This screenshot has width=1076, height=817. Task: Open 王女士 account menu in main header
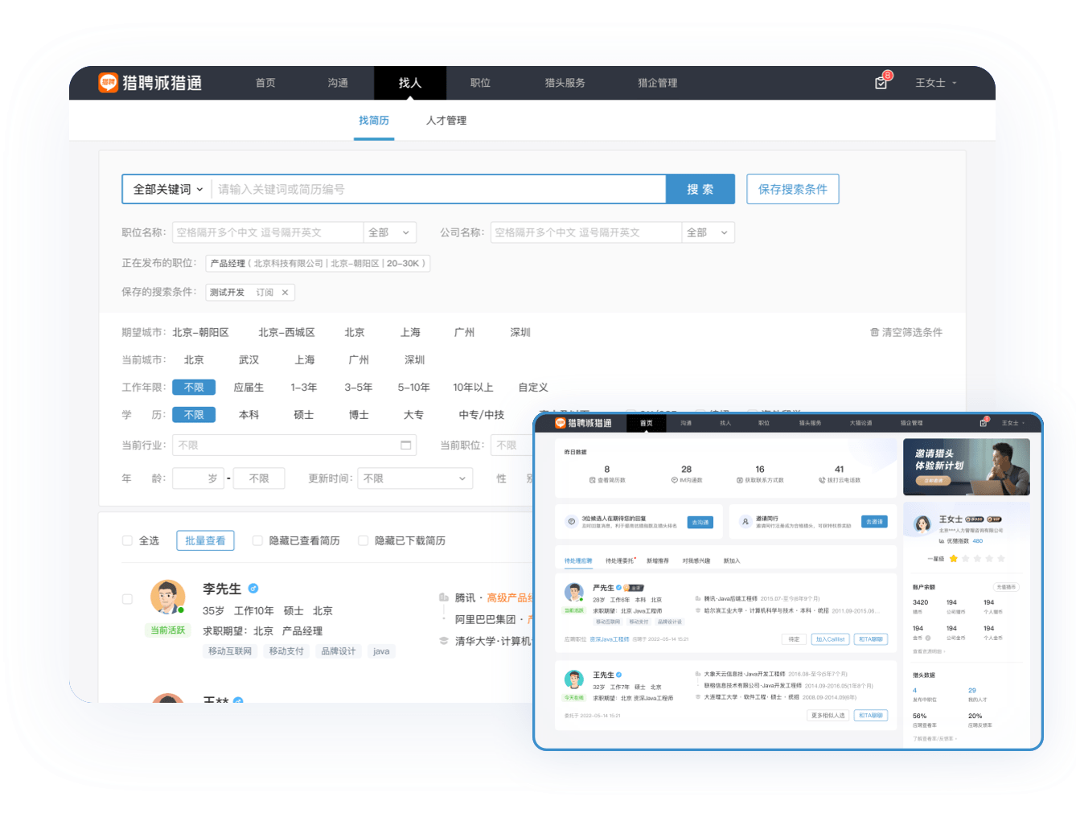point(936,83)
